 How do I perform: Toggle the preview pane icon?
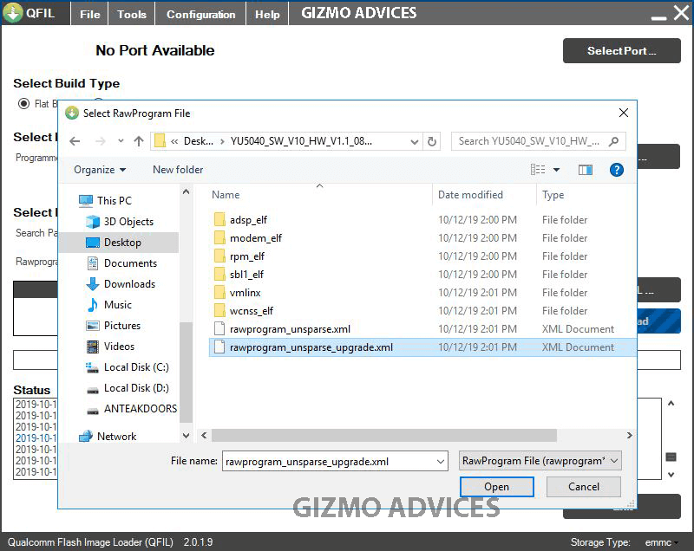pos(585,170)
